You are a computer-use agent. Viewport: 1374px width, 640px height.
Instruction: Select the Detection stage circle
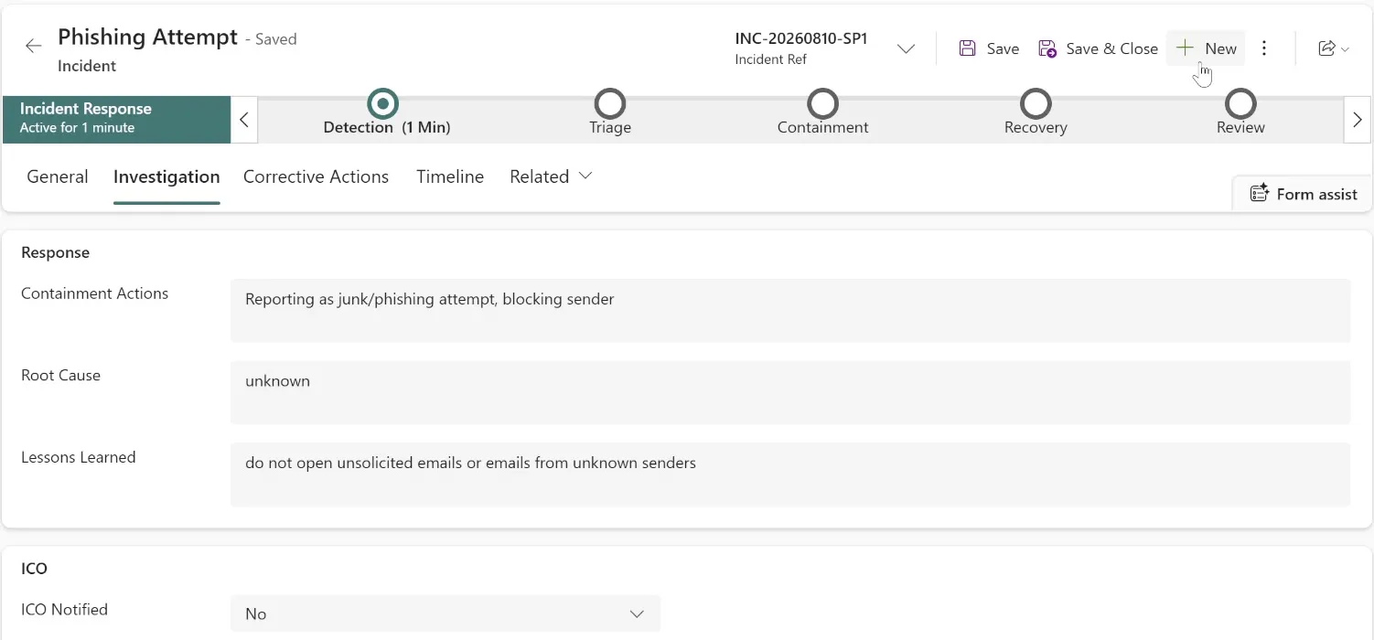pos(383,104)
